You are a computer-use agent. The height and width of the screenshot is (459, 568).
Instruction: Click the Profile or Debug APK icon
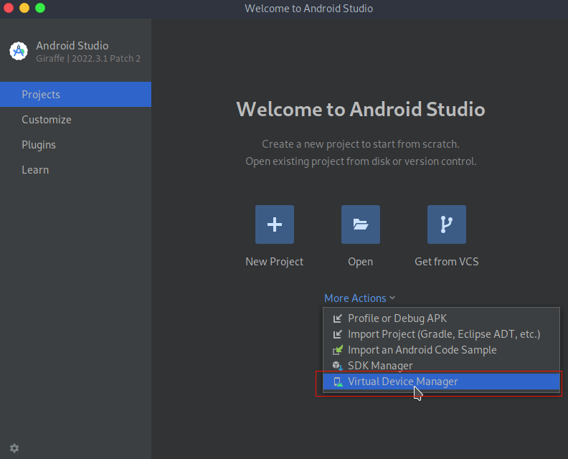337,318
